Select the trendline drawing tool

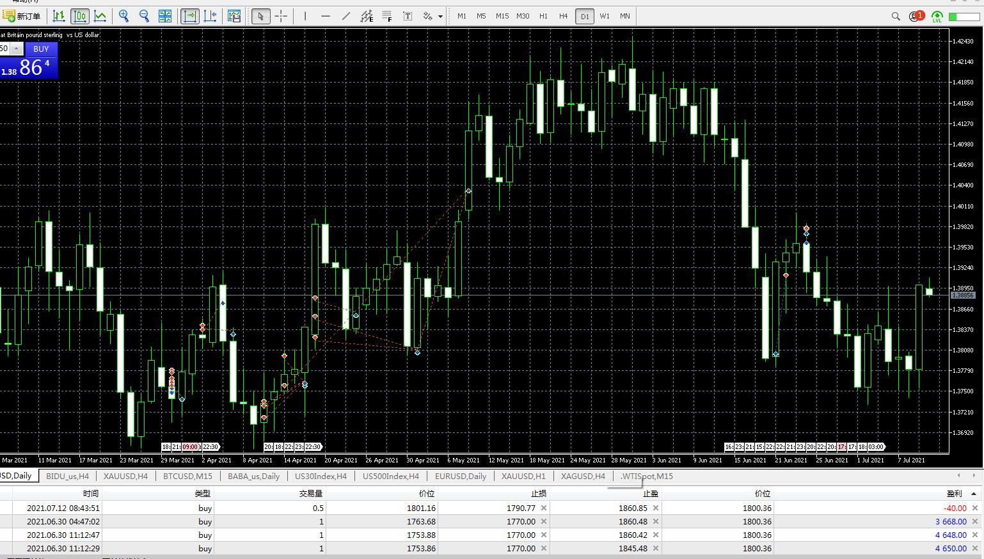point(346,16)
